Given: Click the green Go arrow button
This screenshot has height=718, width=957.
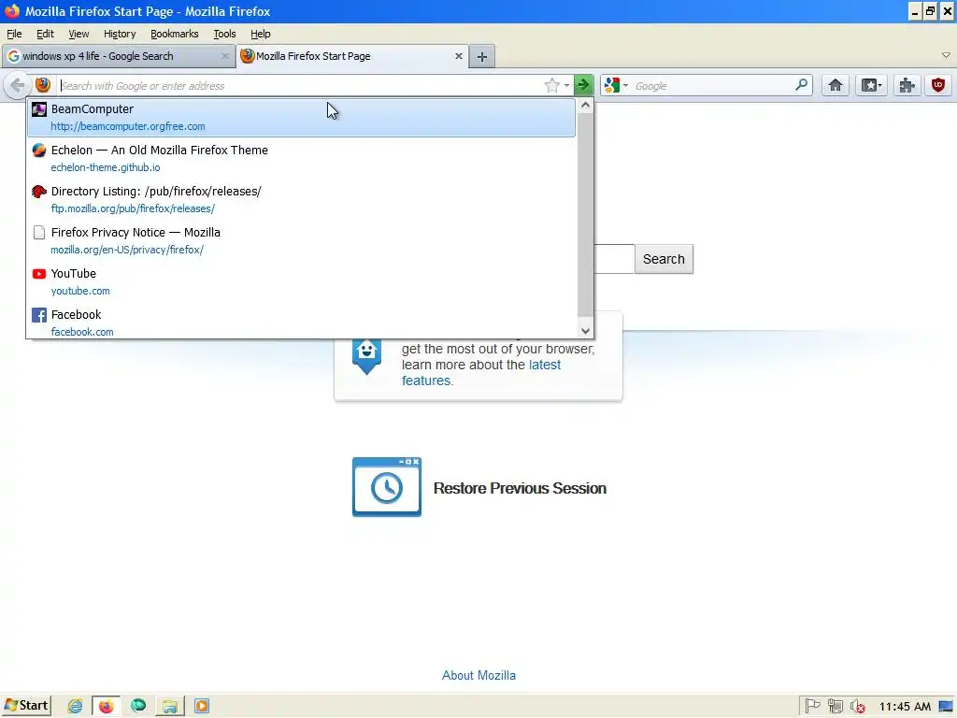Looking at the screenshot, I should [x=583, y=85].
